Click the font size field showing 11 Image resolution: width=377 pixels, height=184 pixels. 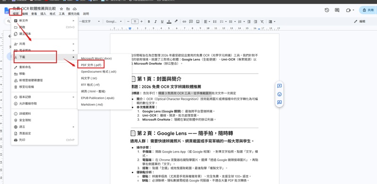(135, 22)
